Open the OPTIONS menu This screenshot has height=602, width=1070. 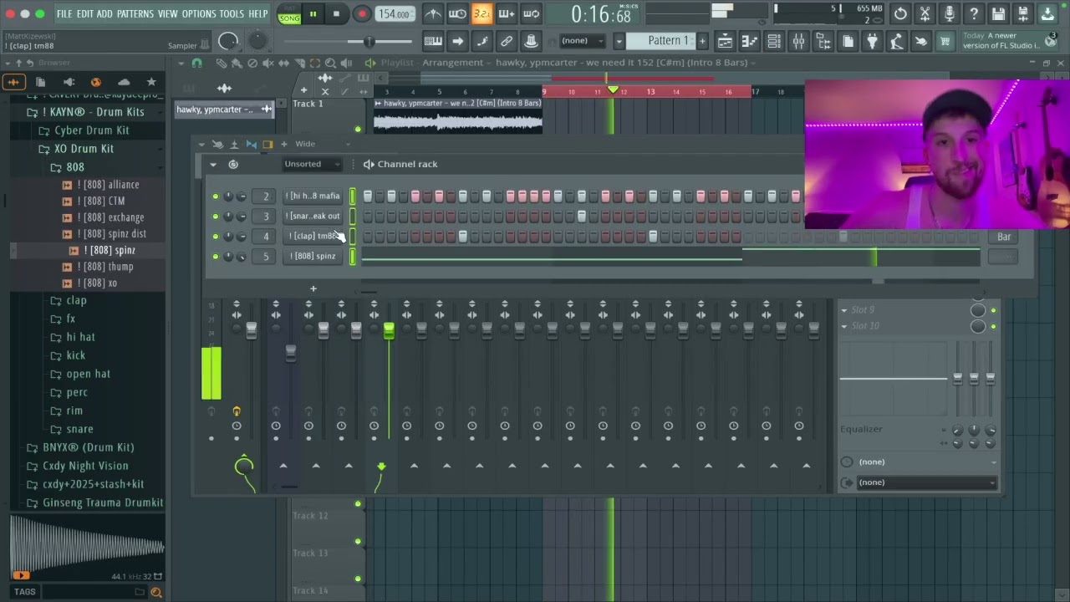199,13
